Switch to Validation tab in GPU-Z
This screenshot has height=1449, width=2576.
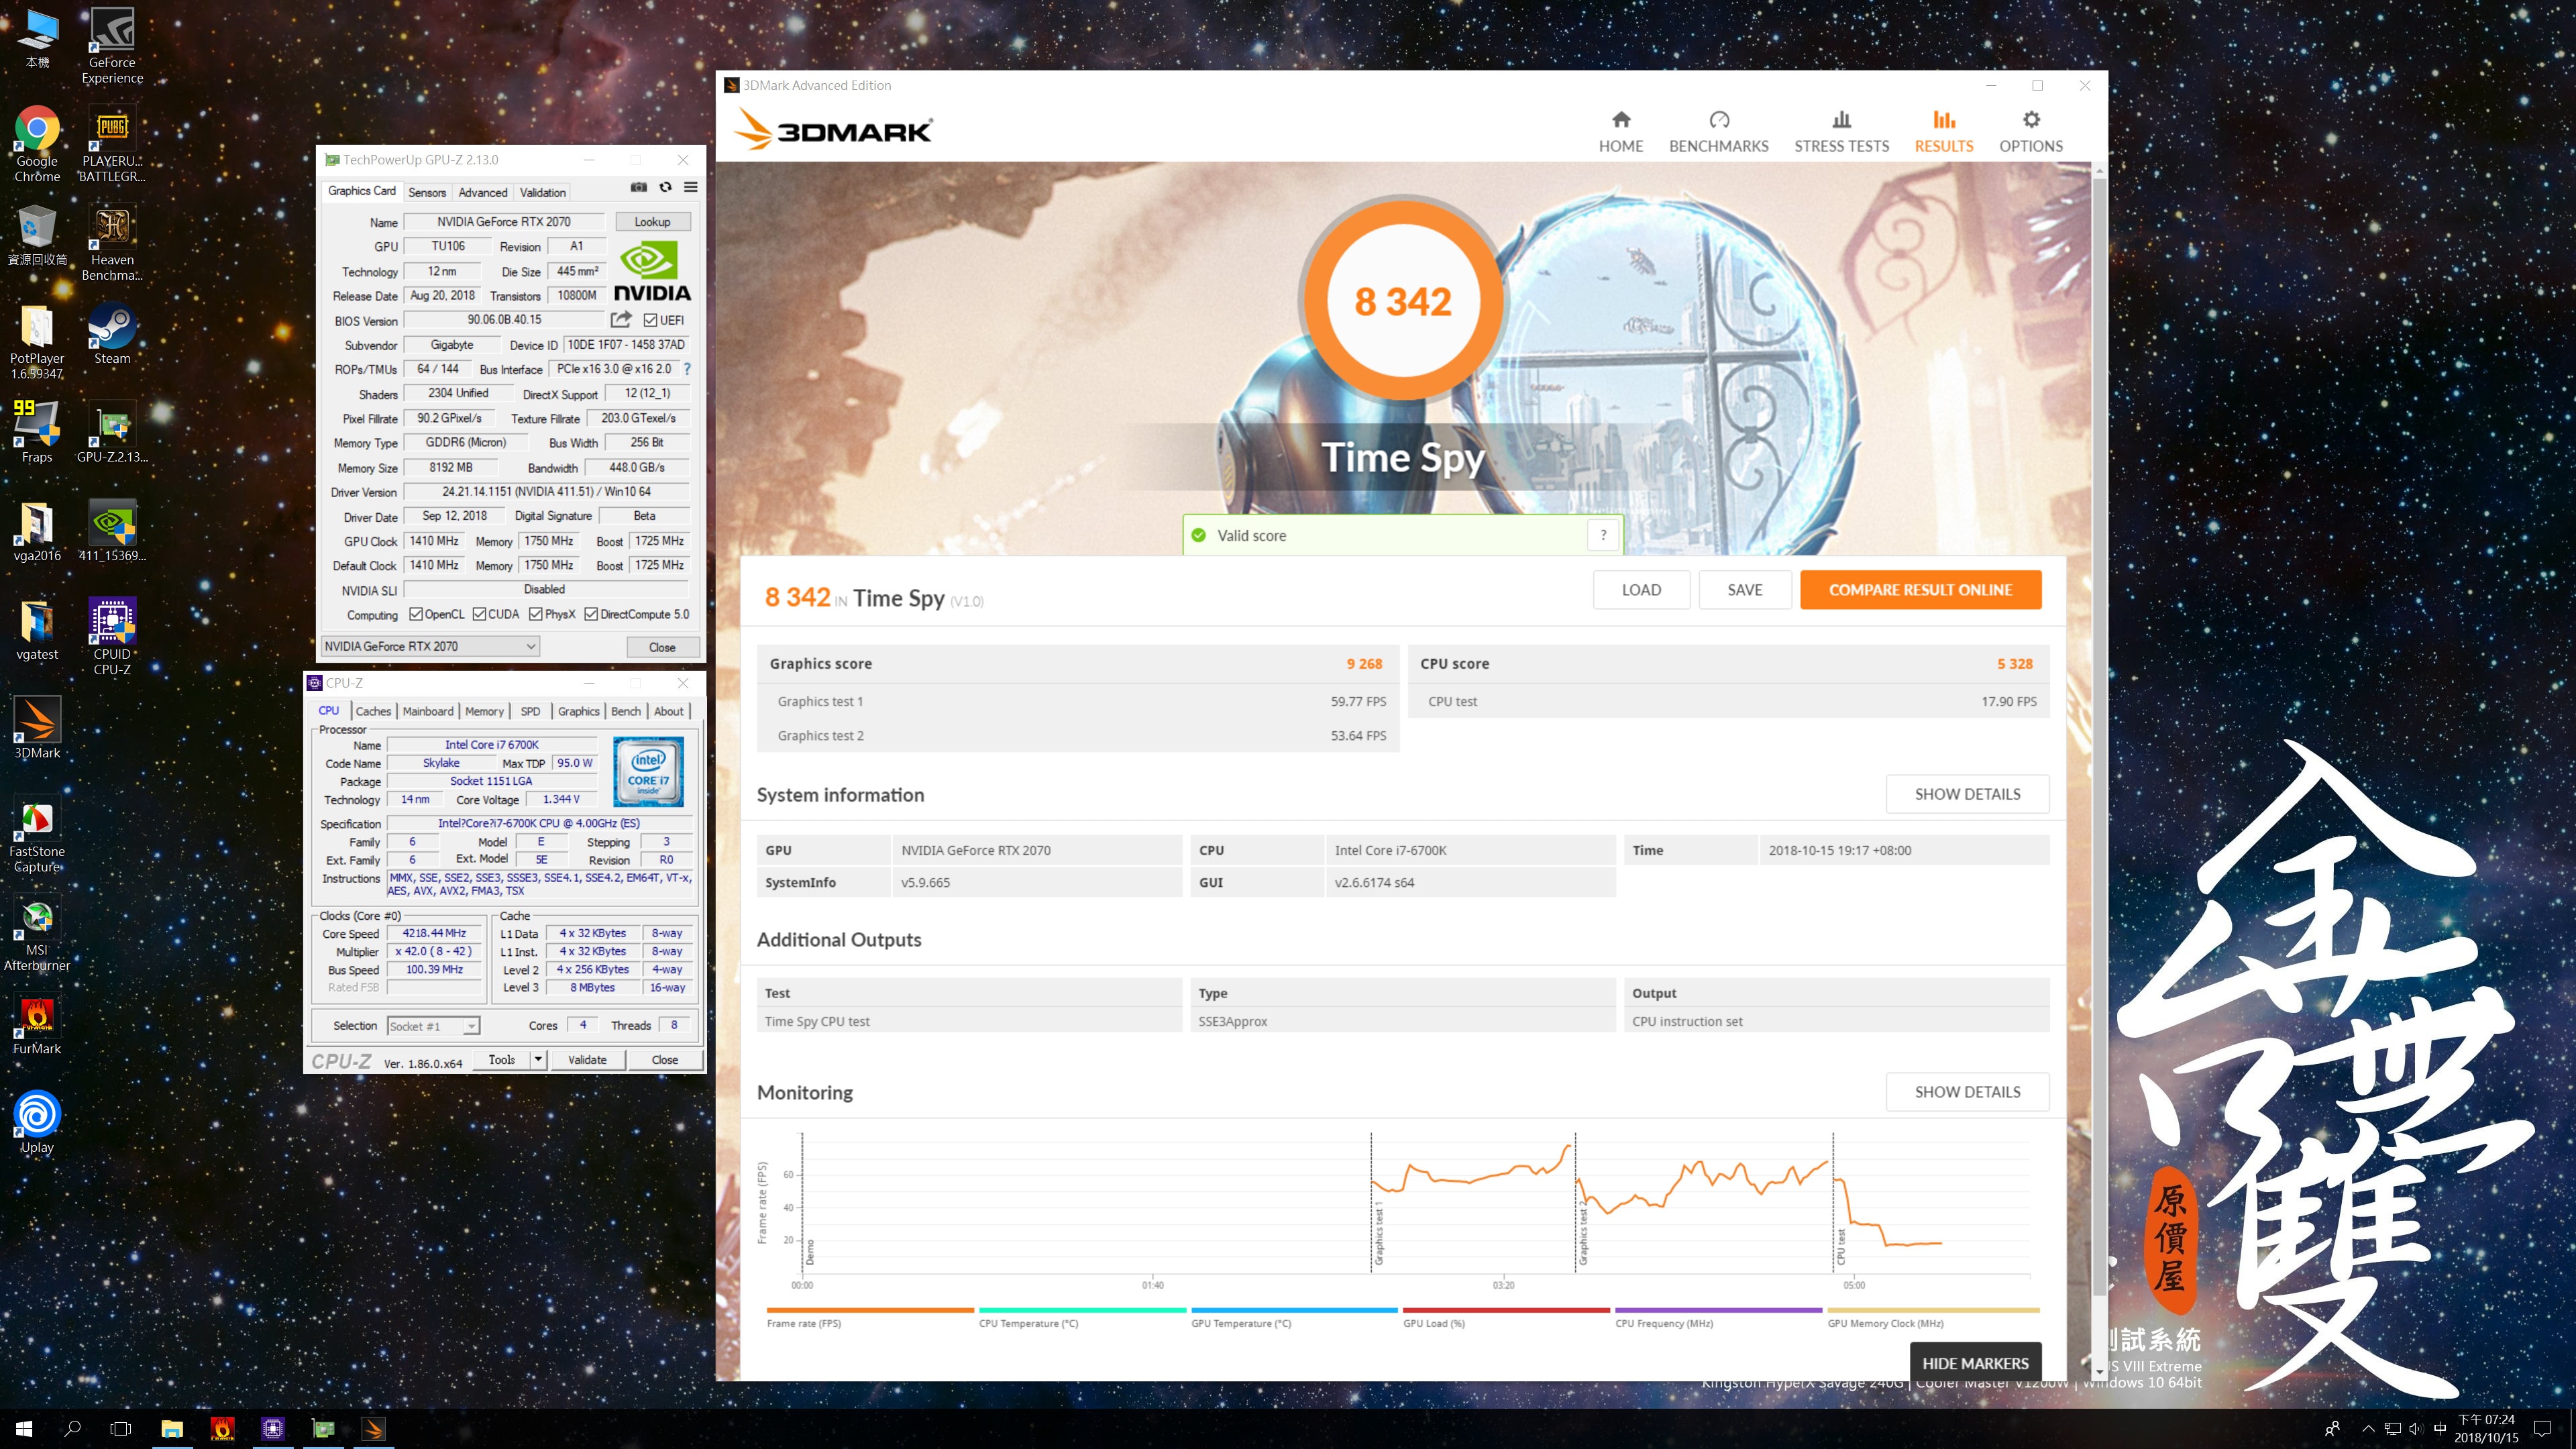click(543, 192)
